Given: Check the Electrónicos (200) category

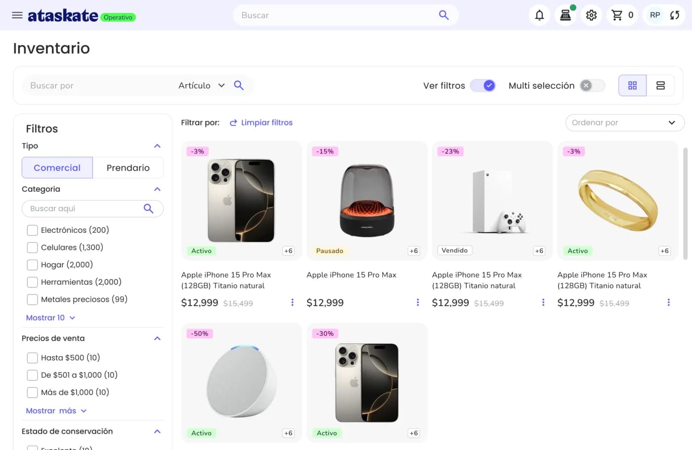Looking at the screenshot, I should [32, 230].
